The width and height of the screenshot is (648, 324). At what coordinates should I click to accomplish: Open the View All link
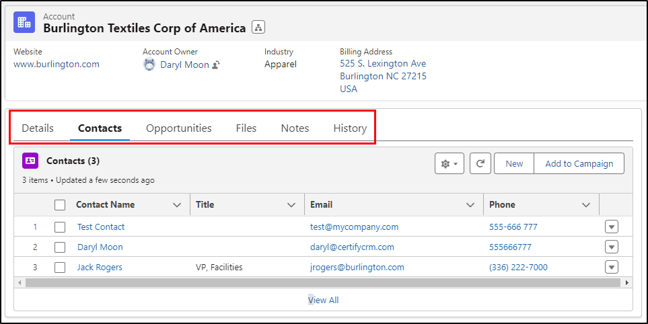click(323, 300)
